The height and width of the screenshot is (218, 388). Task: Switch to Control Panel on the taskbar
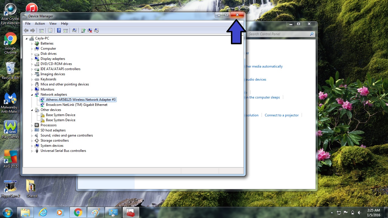[113, 212]
